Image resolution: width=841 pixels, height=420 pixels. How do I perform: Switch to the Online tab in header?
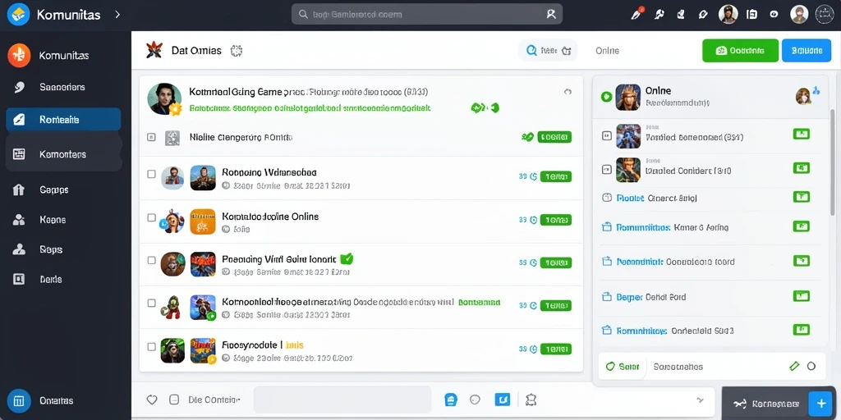tap(607, 50)
